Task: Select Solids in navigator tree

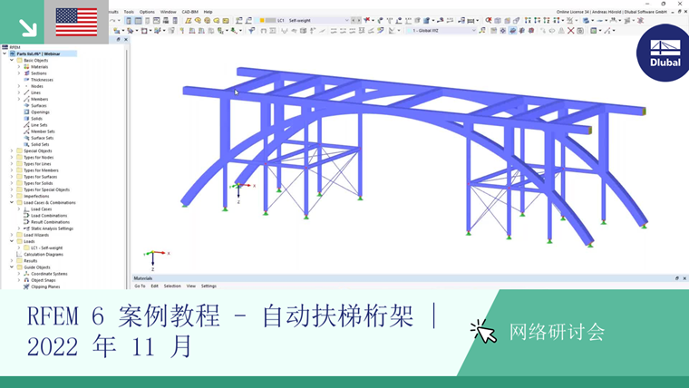Action: (x=36, y=119)
